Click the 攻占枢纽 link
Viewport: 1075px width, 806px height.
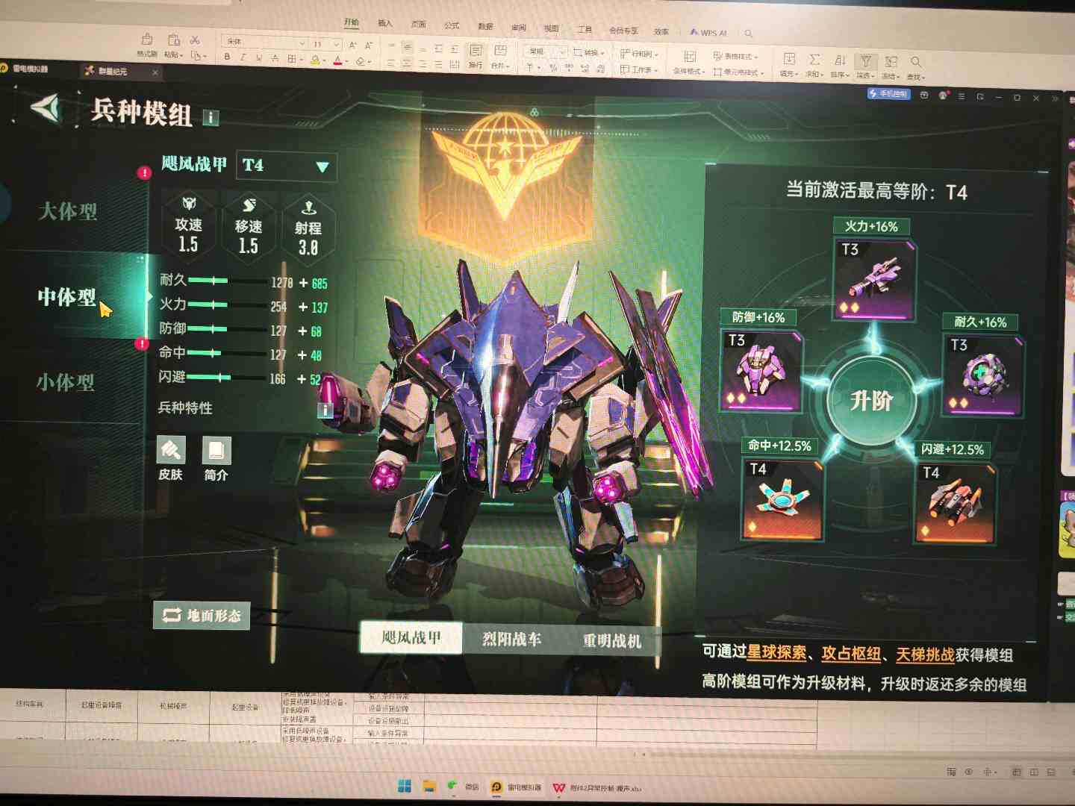851,654
